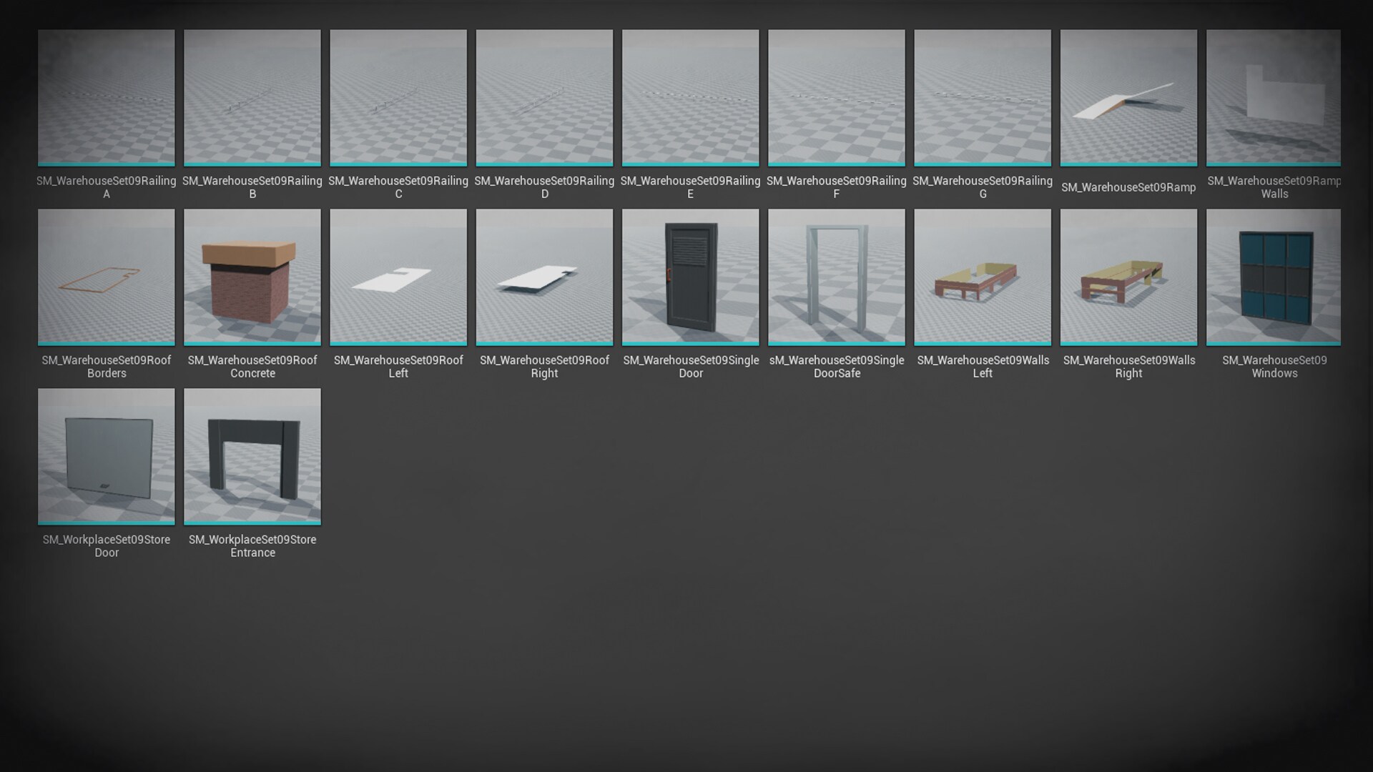Click the SM_WarehouseSet09RailingC preview
The image size is (1373, 772).
point(398,98)
